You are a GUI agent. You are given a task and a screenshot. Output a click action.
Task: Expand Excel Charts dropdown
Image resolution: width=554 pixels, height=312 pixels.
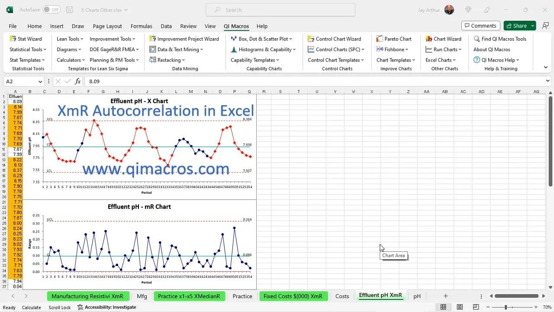pyautogui.click(x=441, y=60)
